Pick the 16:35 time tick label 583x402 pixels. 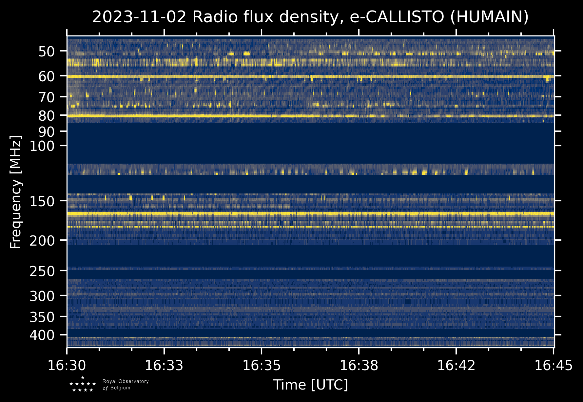coord(262,366)
